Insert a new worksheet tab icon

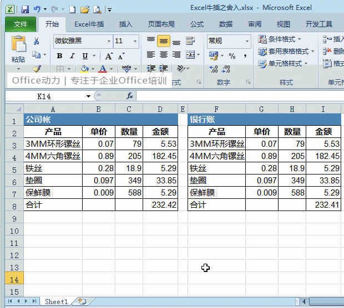(x=83, y=301)
